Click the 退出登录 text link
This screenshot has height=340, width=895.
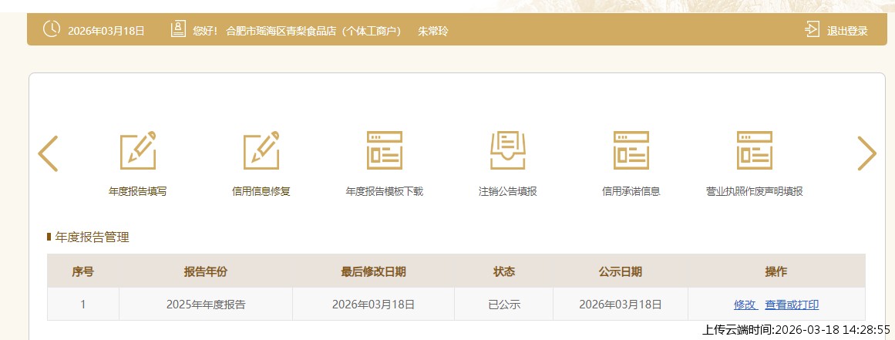point(847,31)
